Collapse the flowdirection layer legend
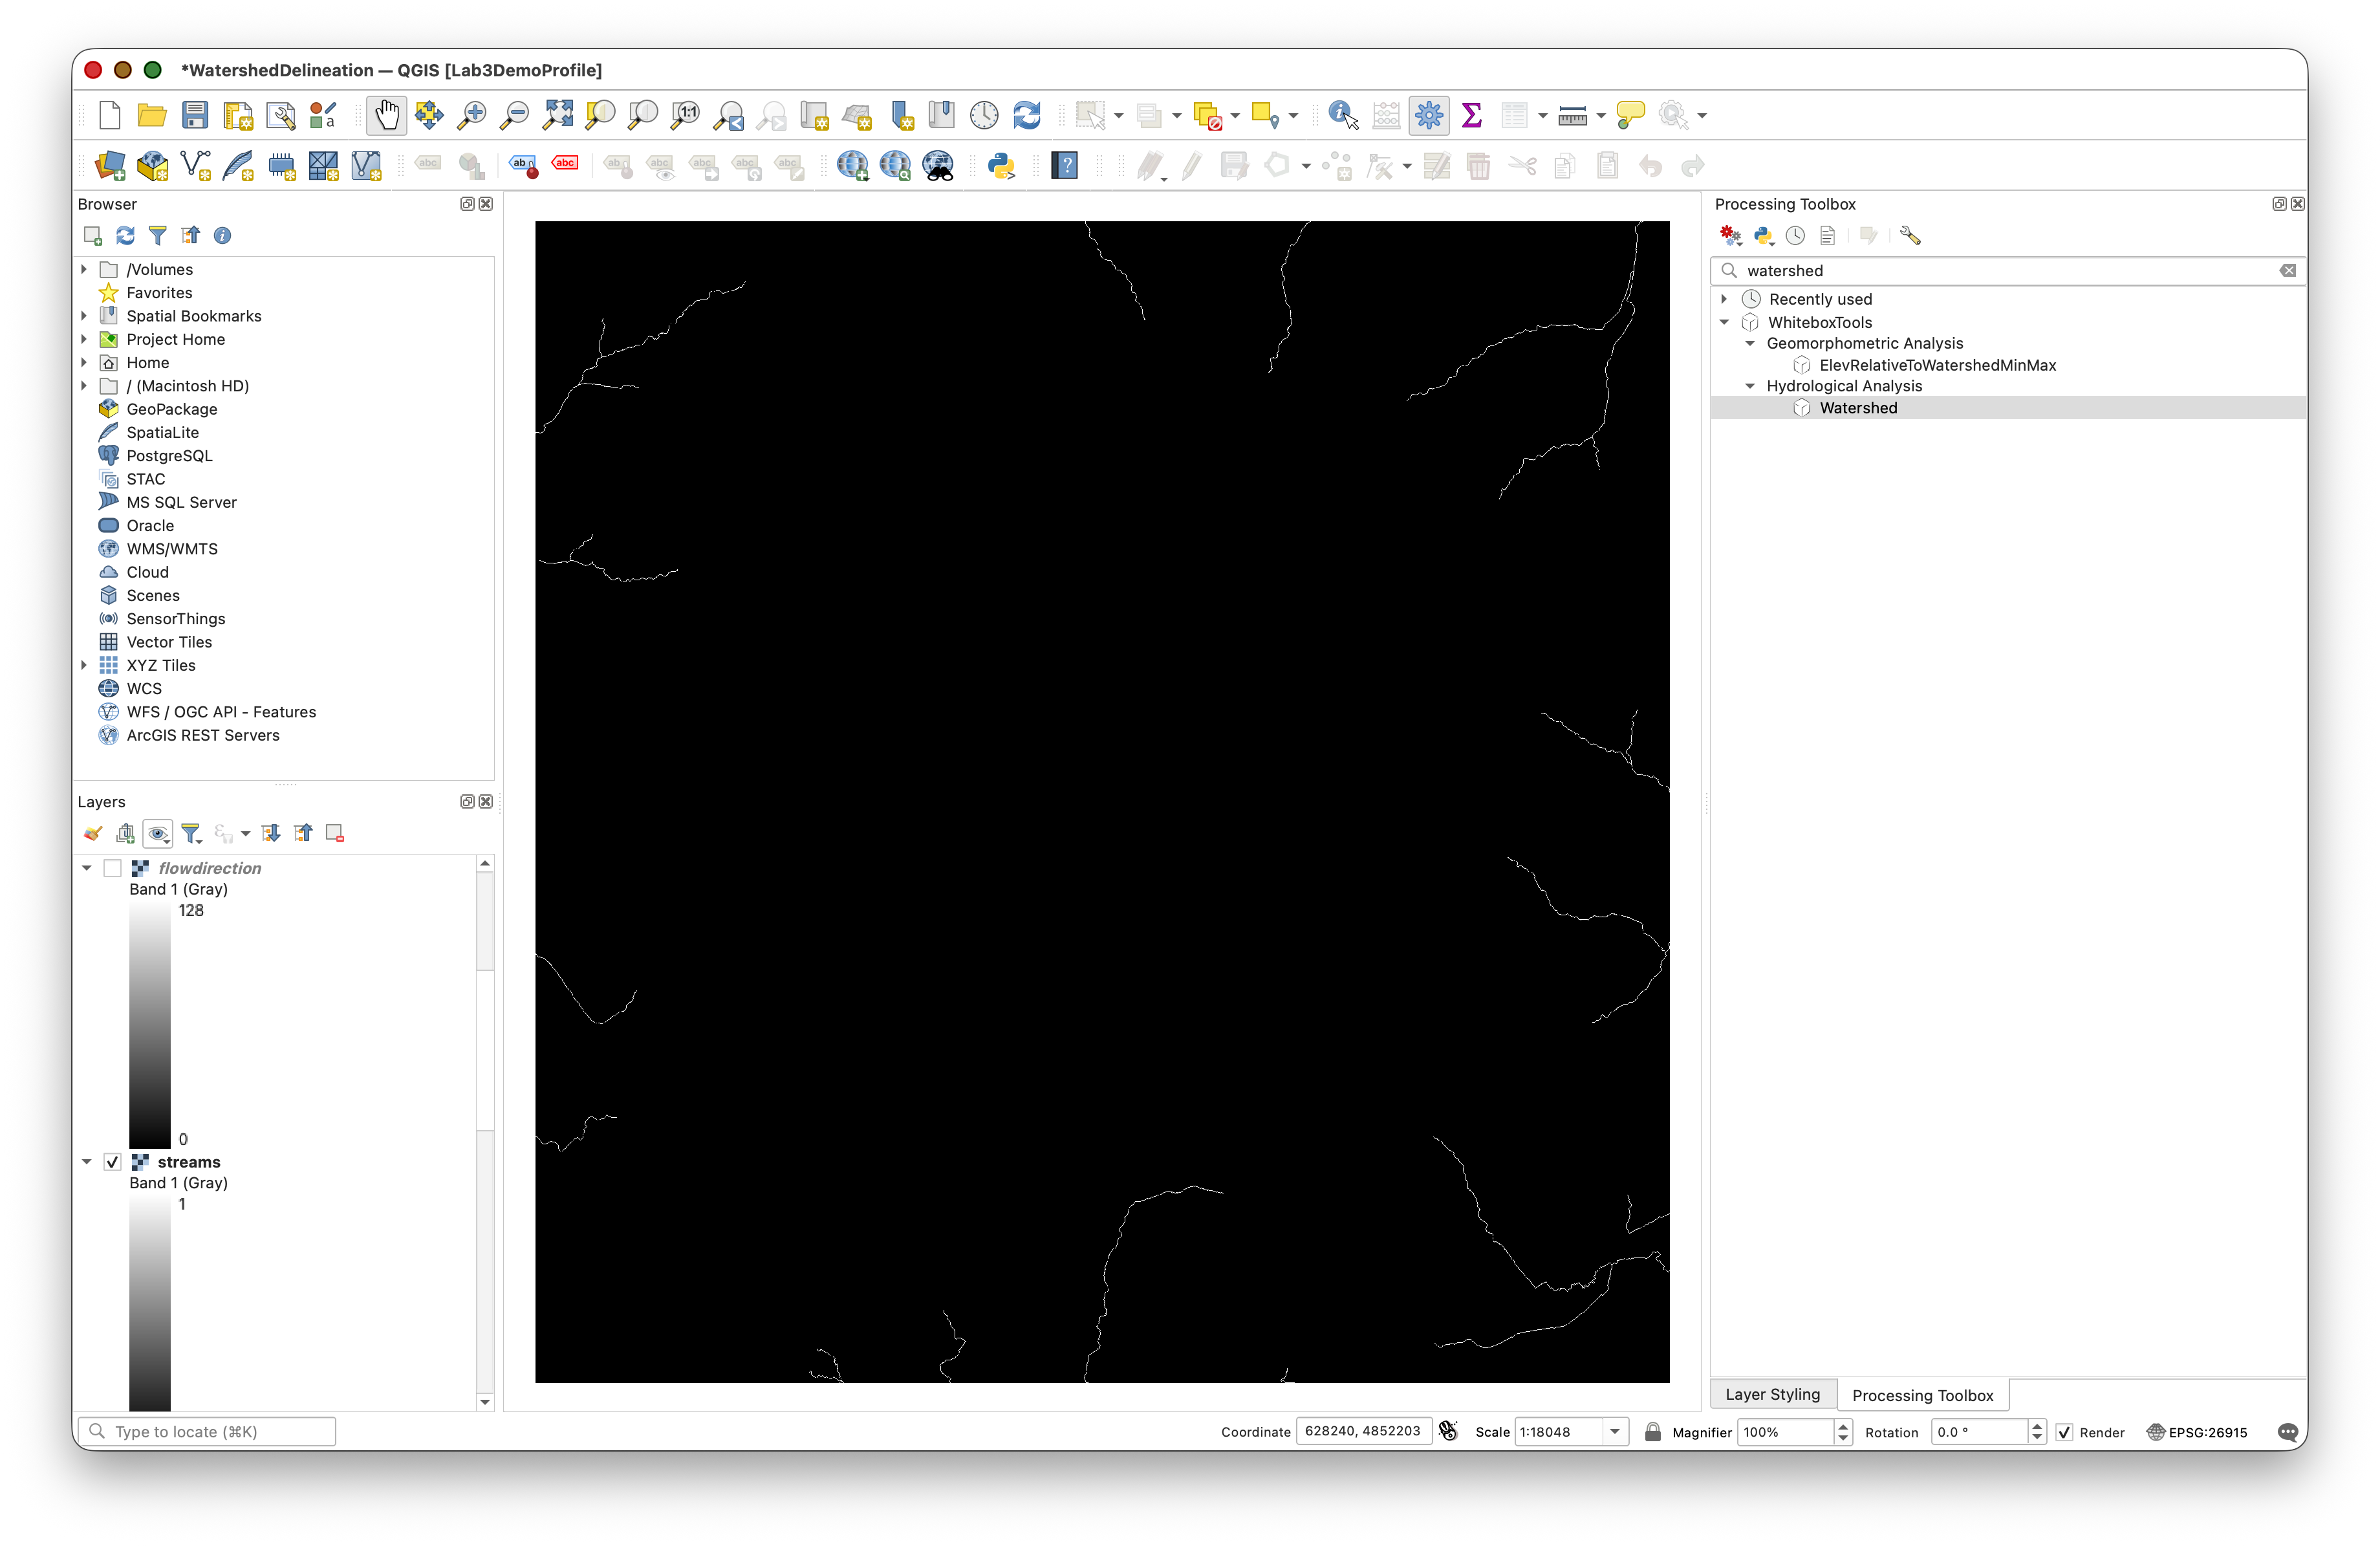The height and width of the screenshot is (1546, 2380). 87,868
